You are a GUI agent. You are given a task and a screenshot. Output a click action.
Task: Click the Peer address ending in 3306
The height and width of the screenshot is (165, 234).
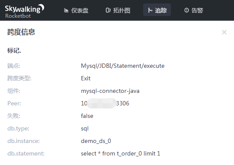105,103
